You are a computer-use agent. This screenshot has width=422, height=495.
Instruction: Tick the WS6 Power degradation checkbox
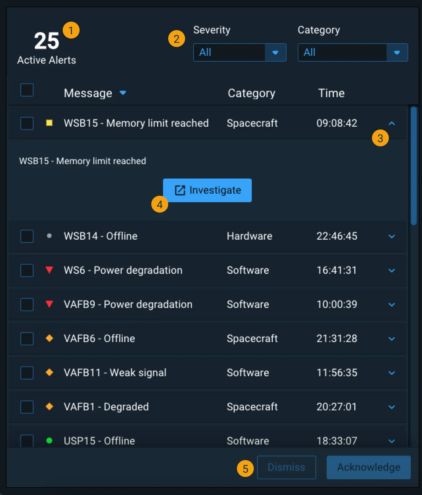click(x=27, y=270)
